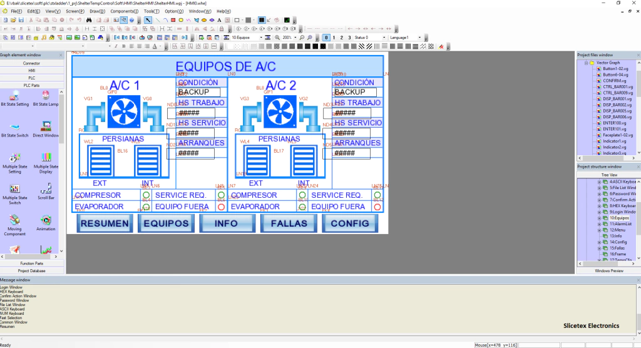Open the 200% zoom level dropdown
Screen dimensions: 641x348
[295, 38]
